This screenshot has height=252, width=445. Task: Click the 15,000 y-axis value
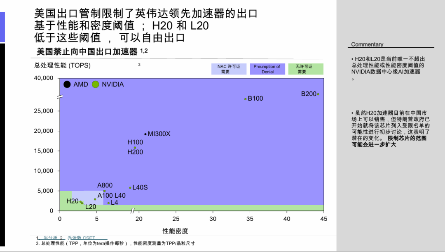(43, 150)
